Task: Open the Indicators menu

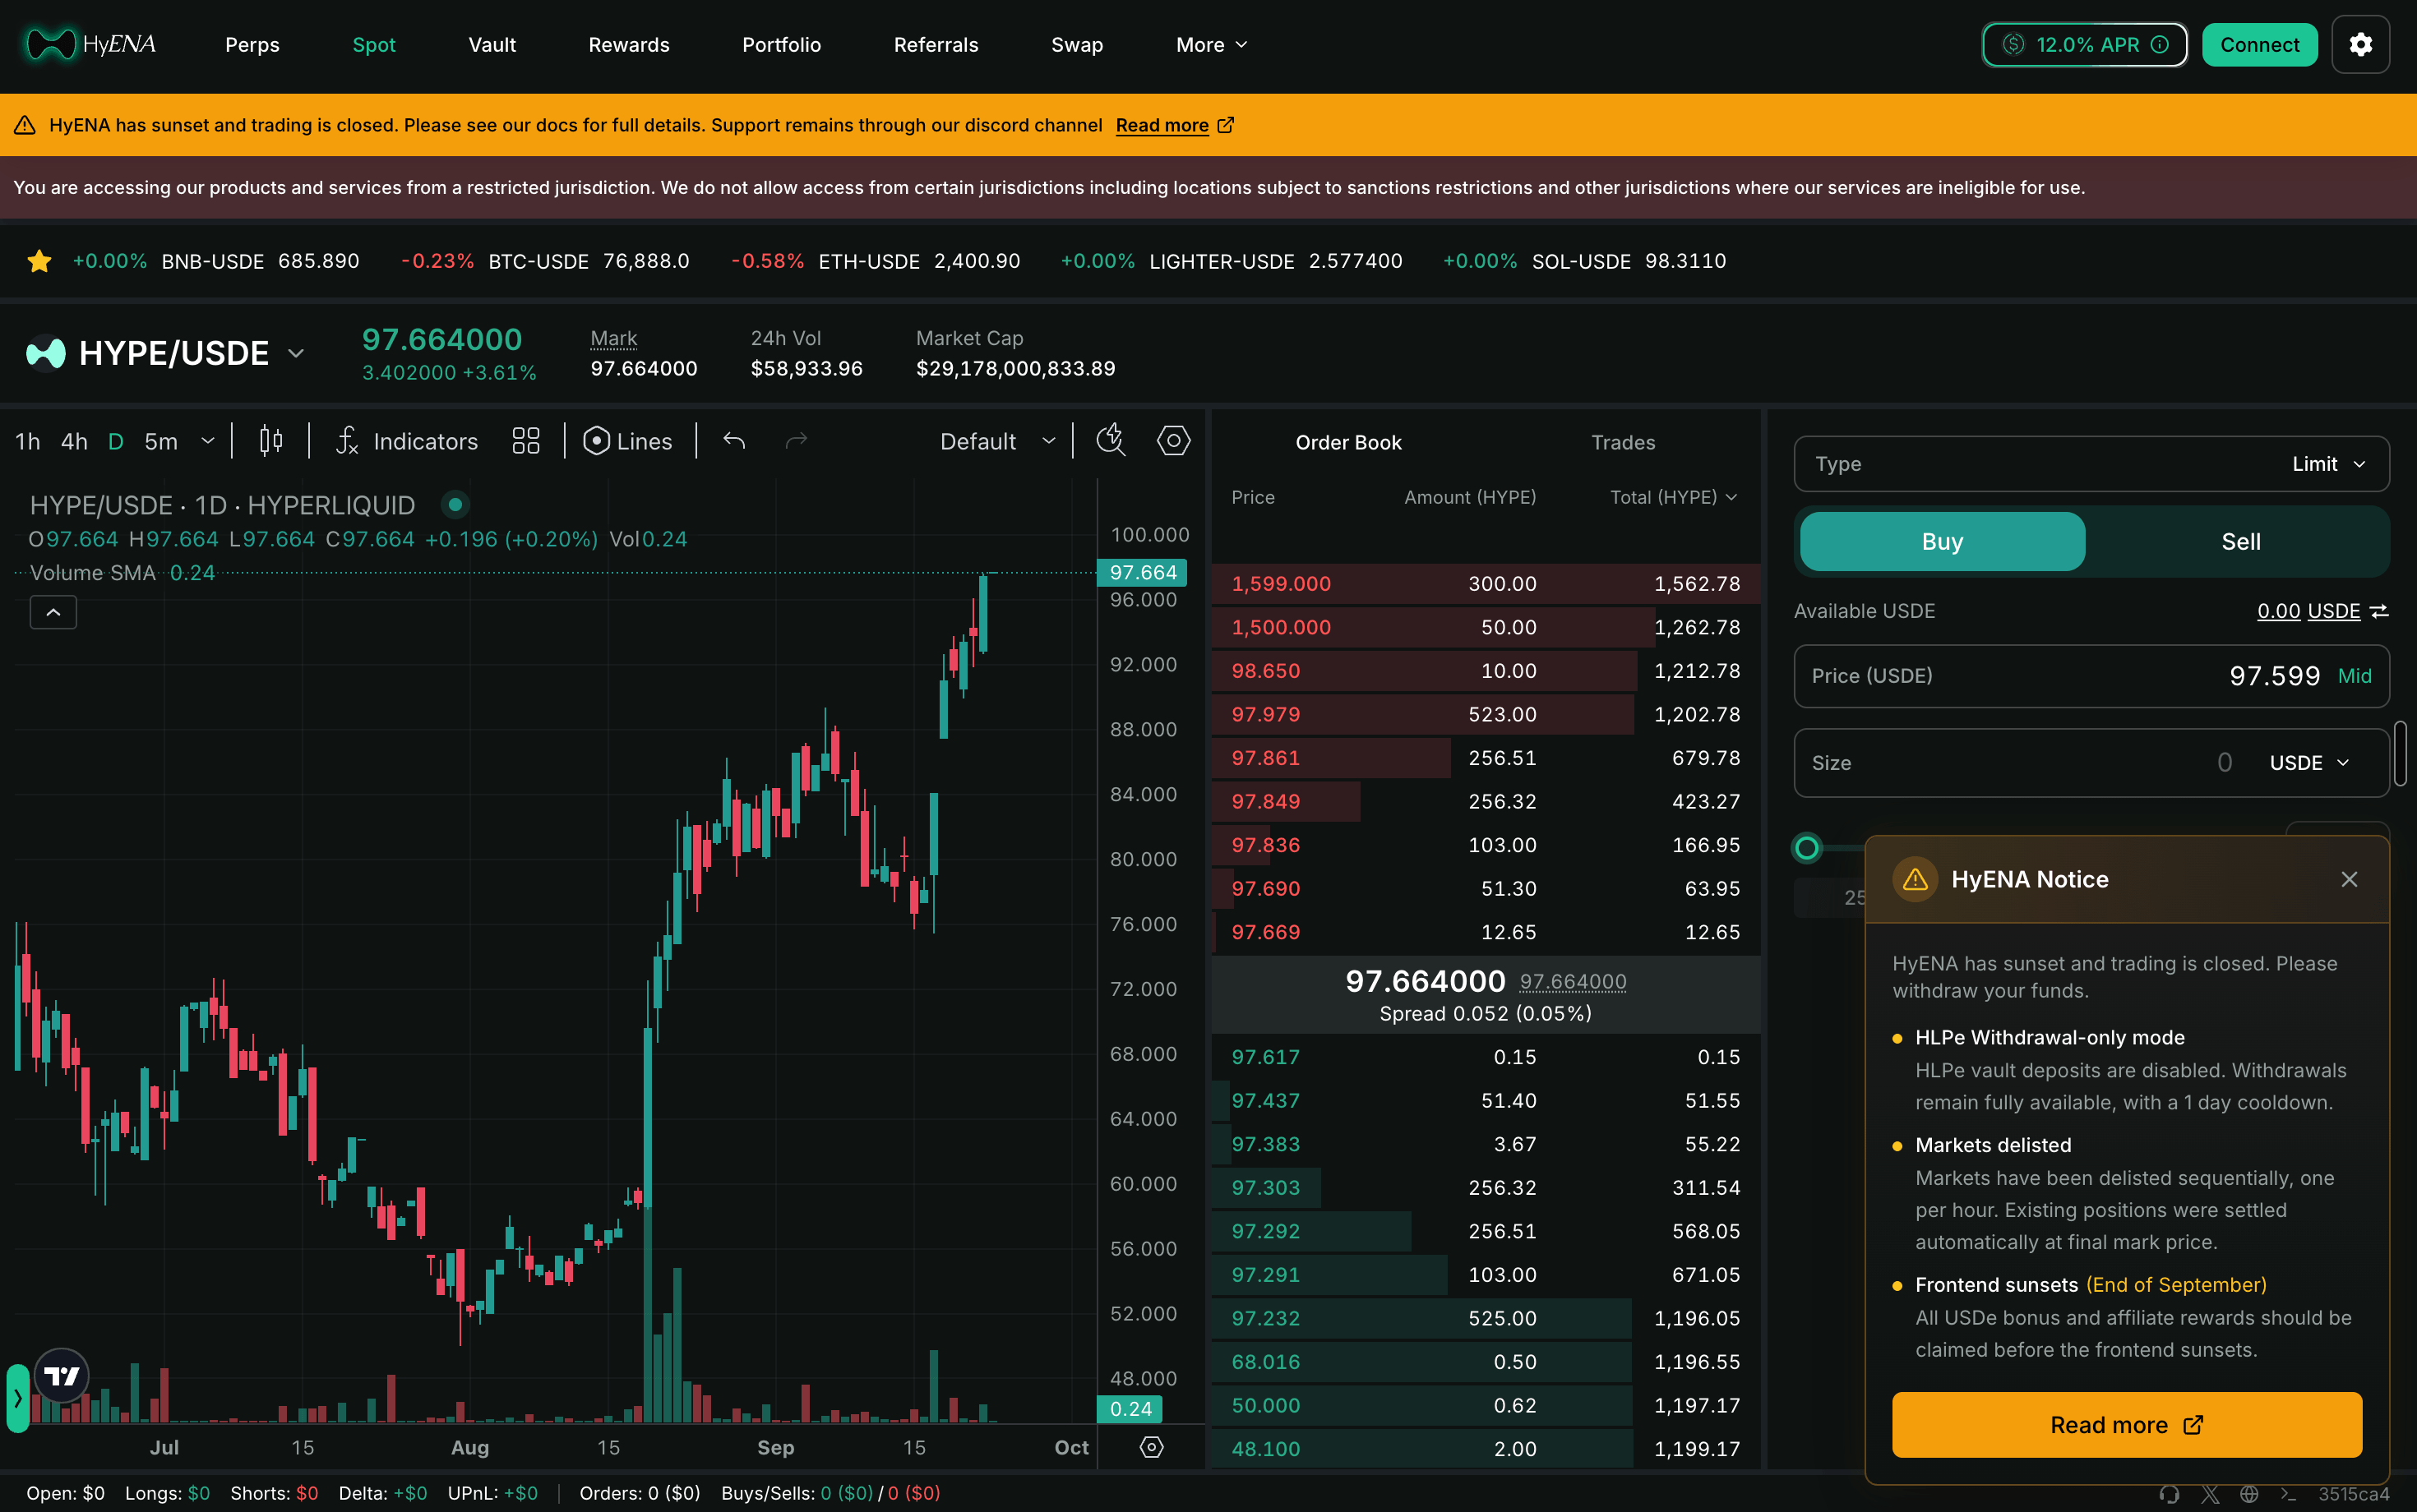Action: [x=407, y=441]
